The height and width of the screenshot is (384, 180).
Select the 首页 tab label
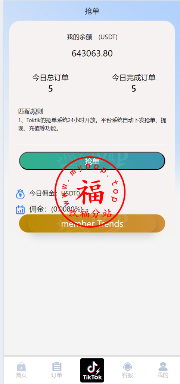point(21,375)
